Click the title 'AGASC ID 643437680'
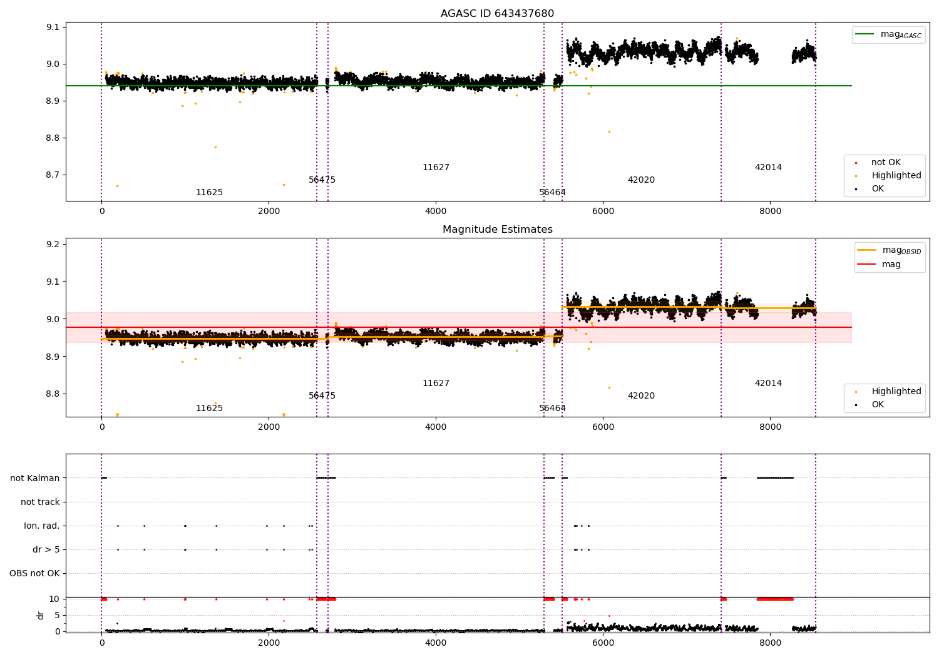 [x=497, y=14]
